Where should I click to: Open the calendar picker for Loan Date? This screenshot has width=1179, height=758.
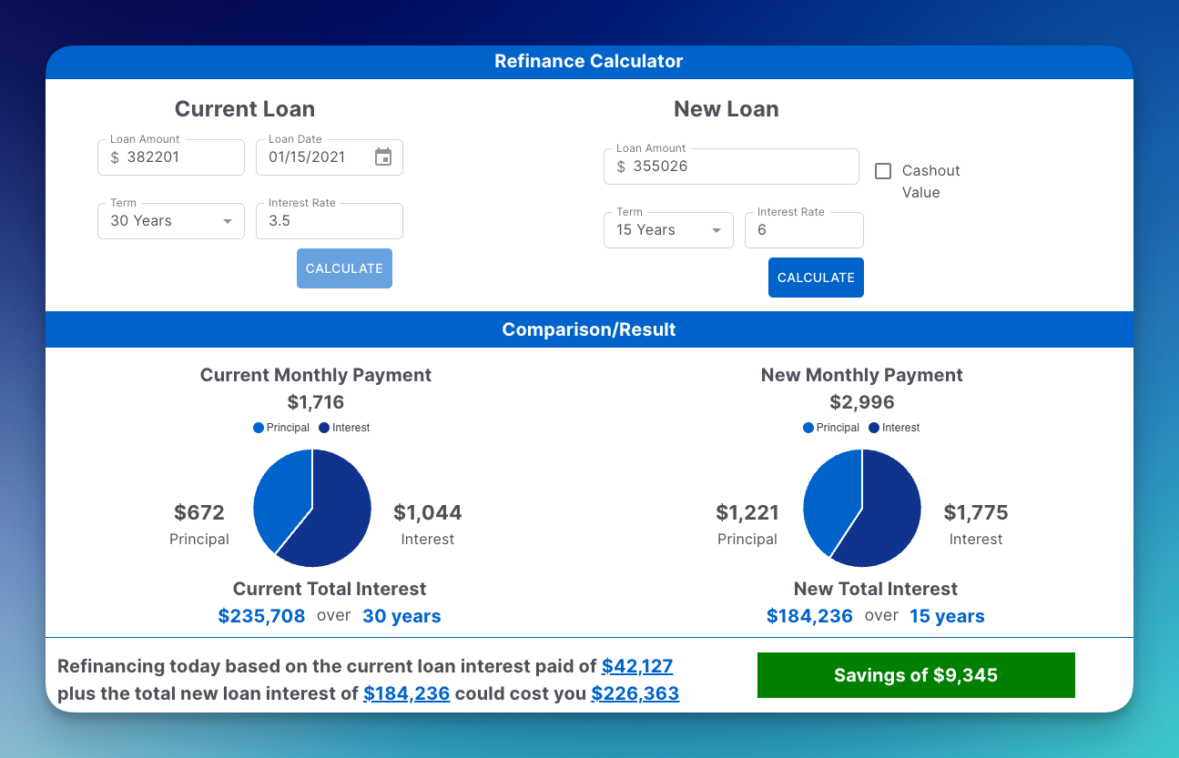click(x=382, y=157)
